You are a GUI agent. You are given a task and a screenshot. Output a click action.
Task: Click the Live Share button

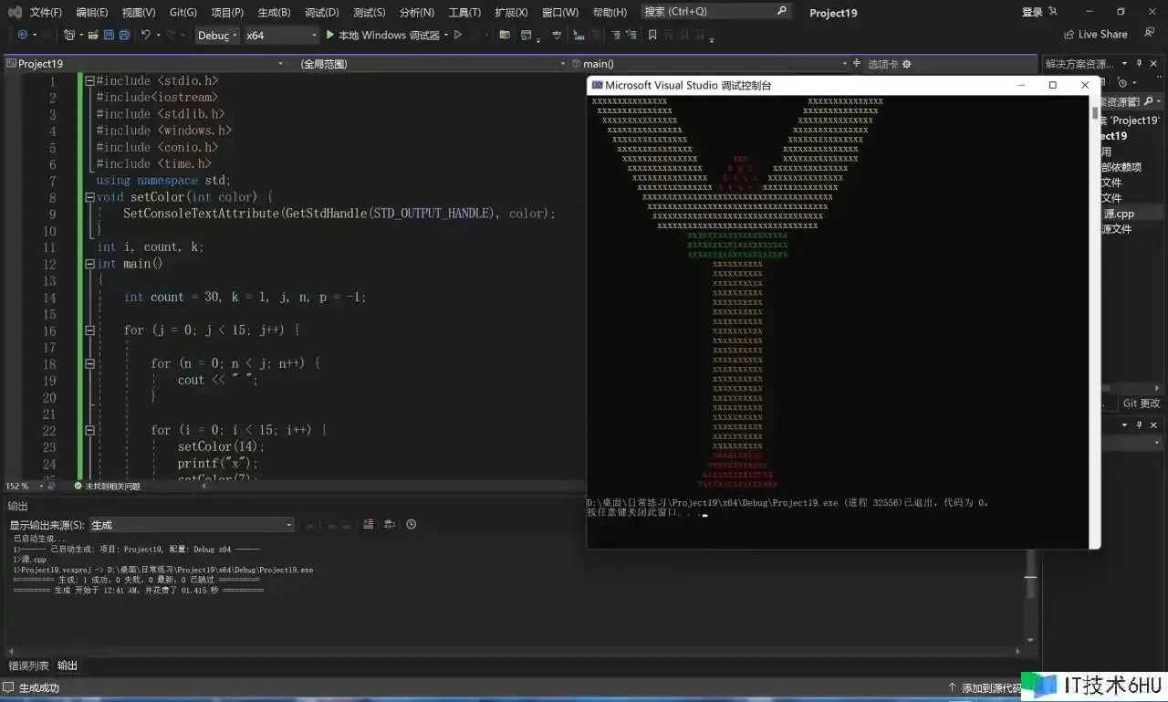click(x=1095, y=35)
